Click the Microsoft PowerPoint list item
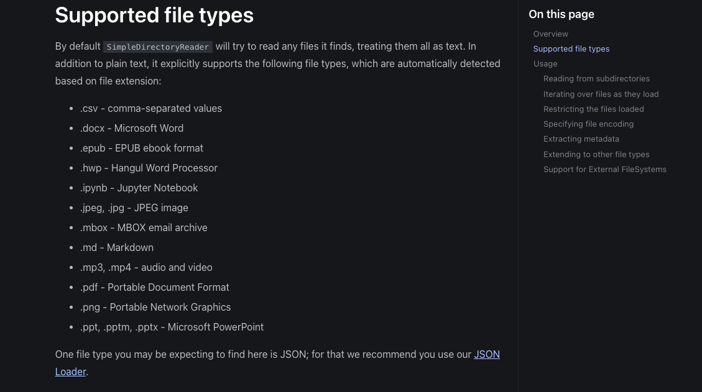Viewport: 702px width, 392px height. click(x=172, y=327)
